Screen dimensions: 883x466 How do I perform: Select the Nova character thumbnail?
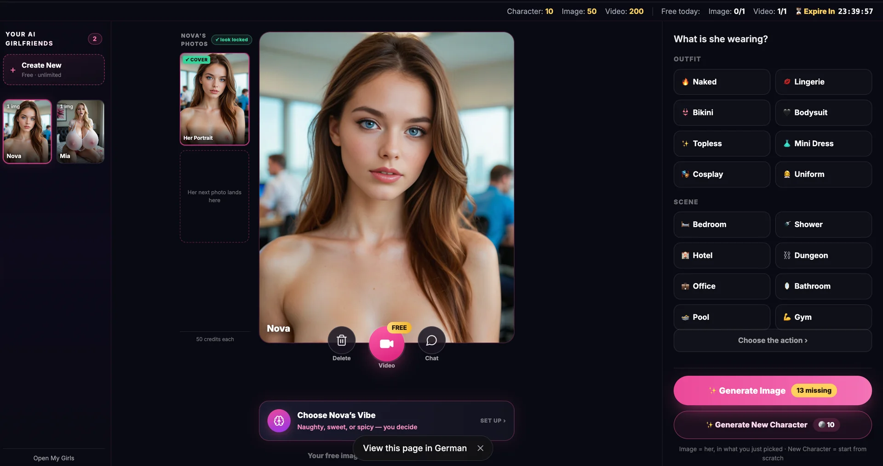(x=27, y=131)
